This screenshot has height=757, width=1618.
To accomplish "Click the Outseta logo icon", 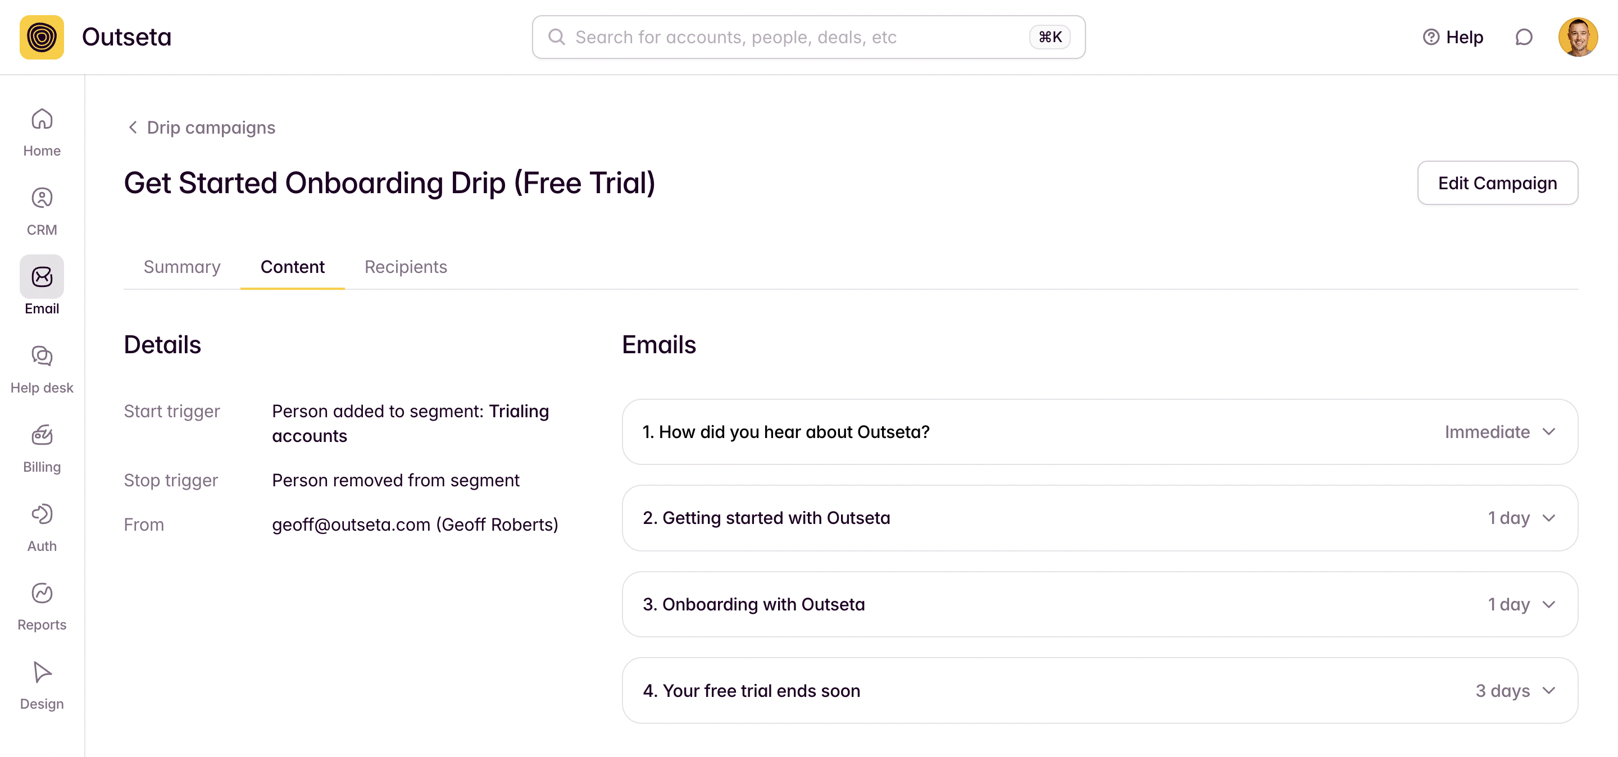I will point(42,38).
